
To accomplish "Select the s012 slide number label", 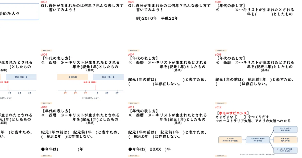I will (x=218, y=107).
